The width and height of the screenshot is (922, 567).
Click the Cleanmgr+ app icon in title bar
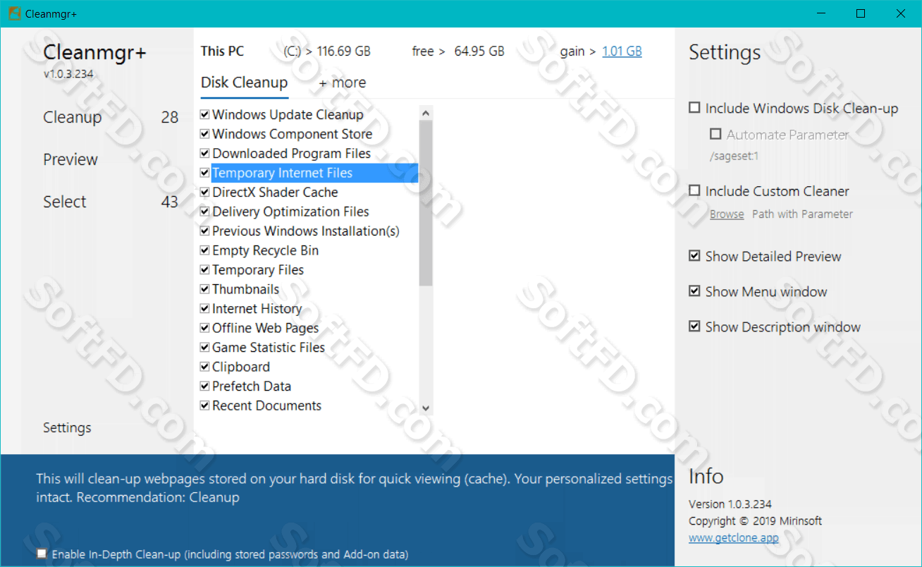[14, 13]
